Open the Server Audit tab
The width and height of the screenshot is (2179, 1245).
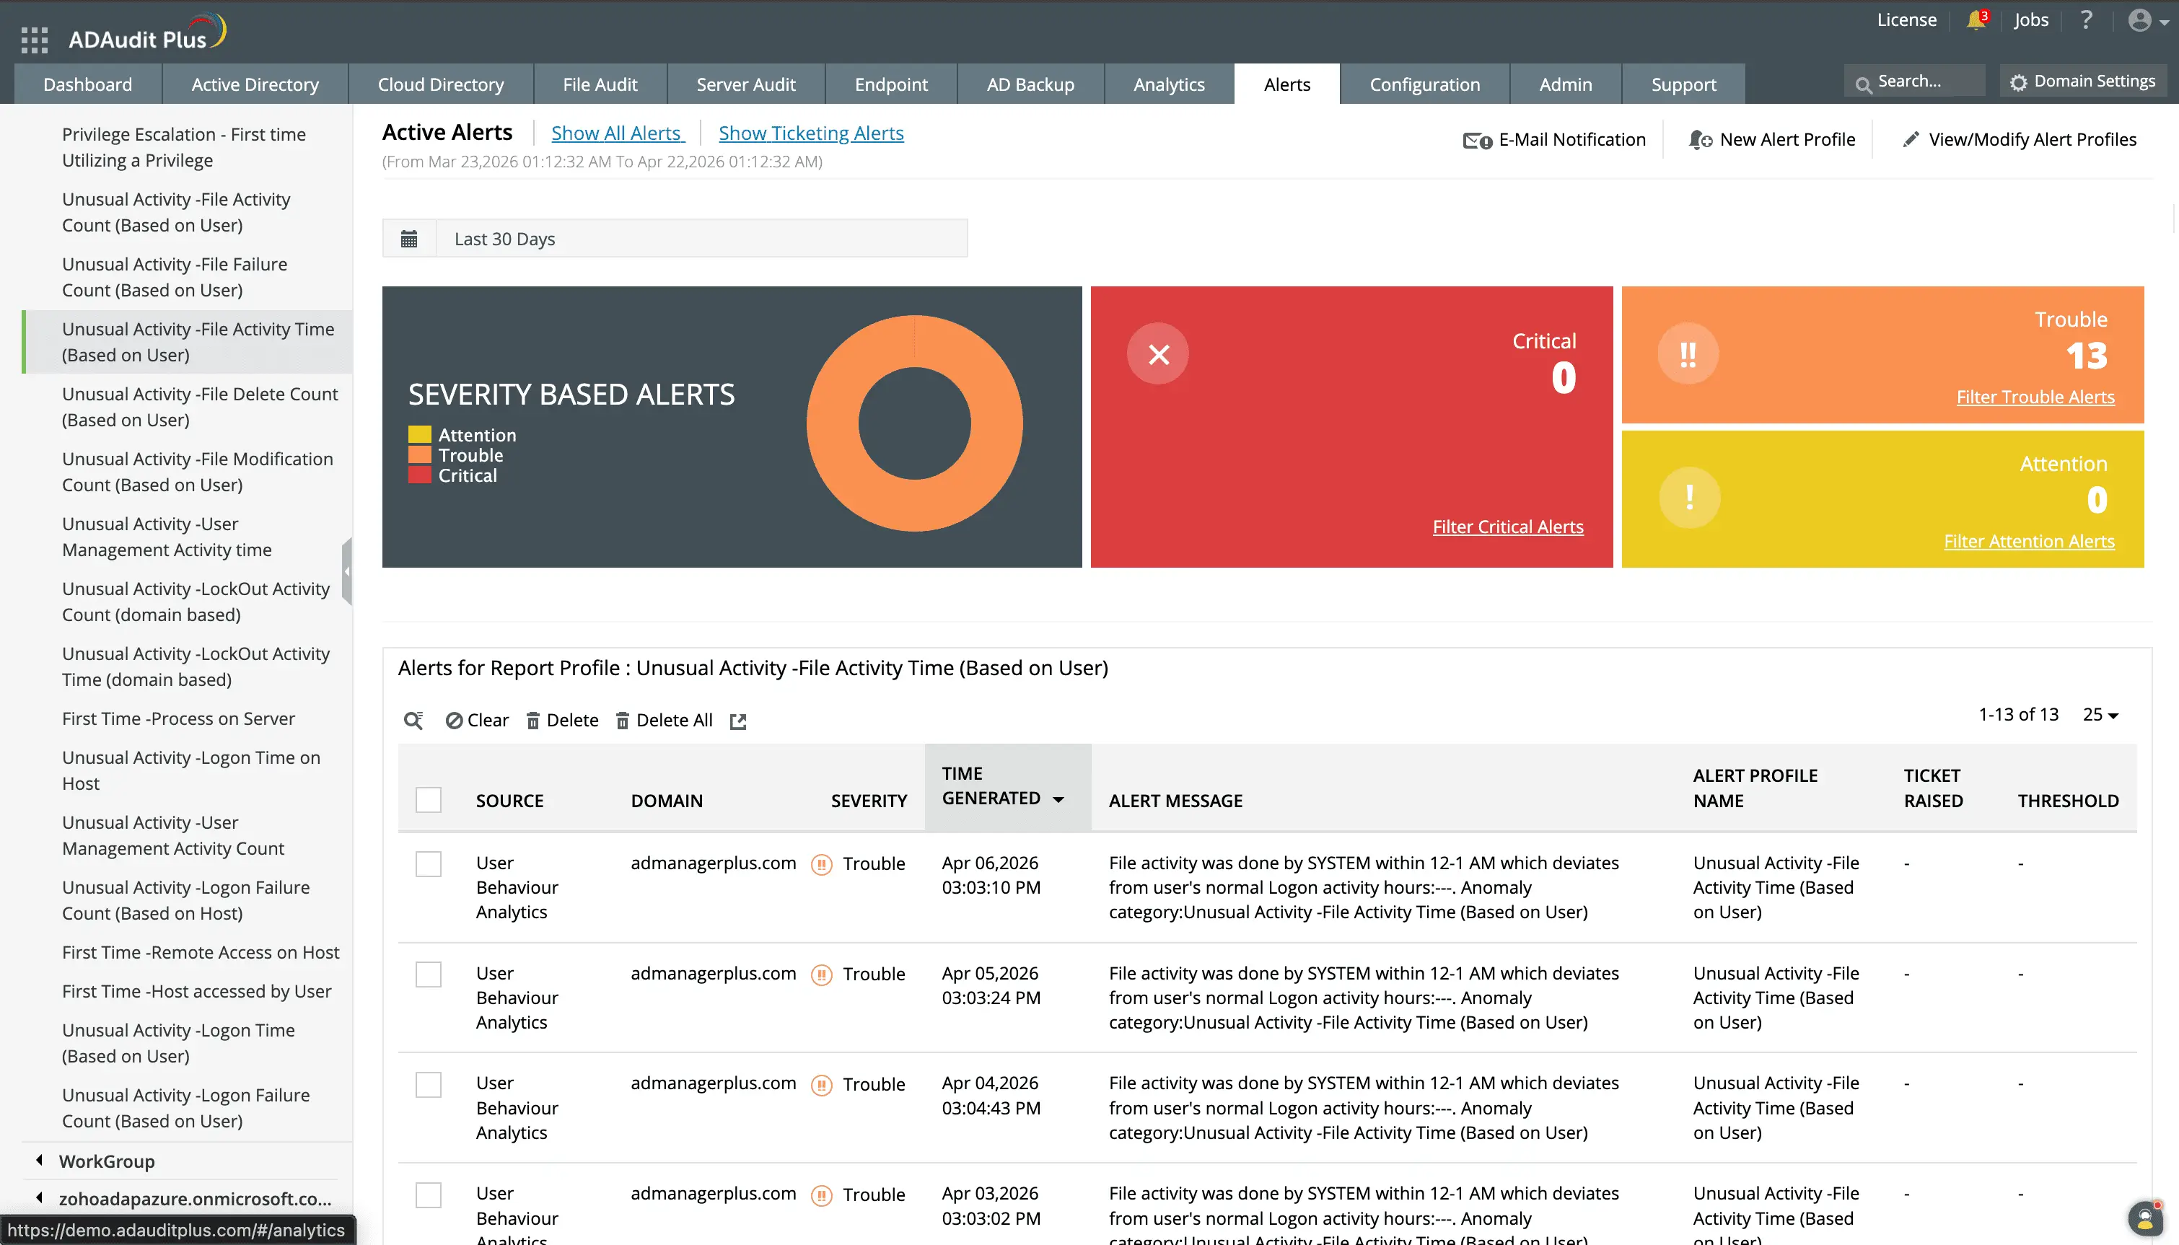click(745, 84)
